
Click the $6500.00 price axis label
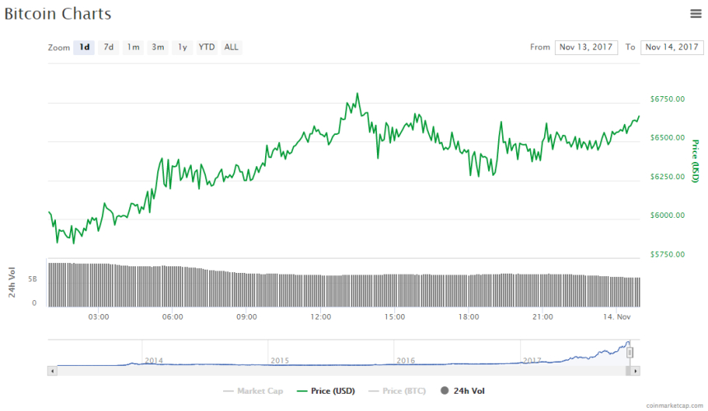tap(668, 138)
